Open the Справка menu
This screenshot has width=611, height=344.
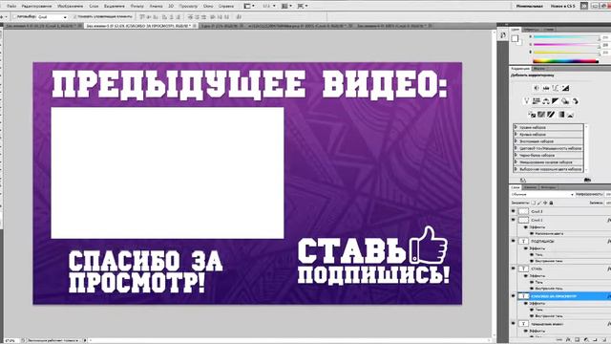tap(226, 7)
